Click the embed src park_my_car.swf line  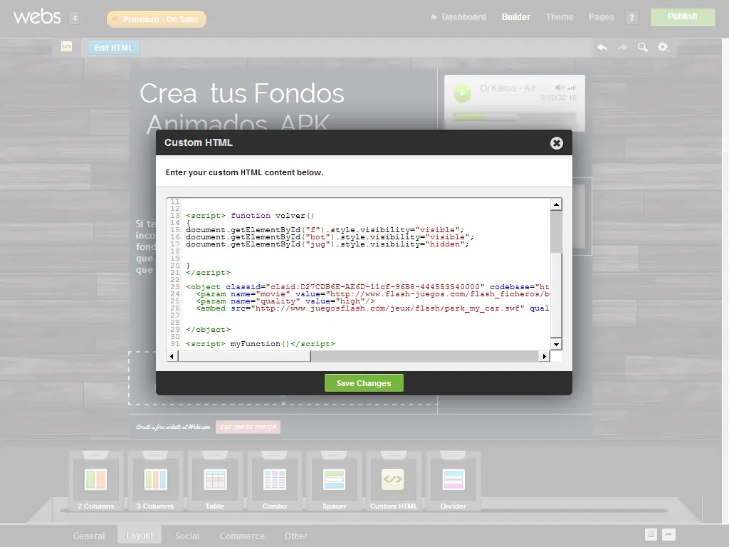[372, 308]
